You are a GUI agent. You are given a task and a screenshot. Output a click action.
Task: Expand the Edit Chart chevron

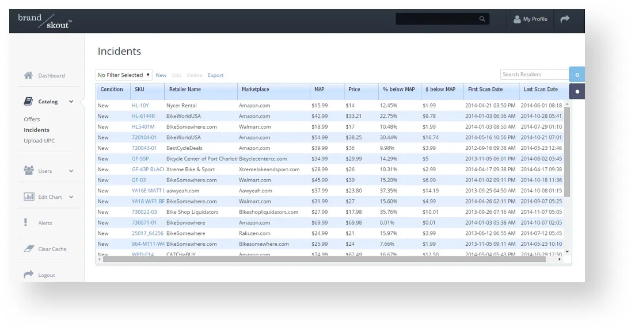(x=71, y=197)
